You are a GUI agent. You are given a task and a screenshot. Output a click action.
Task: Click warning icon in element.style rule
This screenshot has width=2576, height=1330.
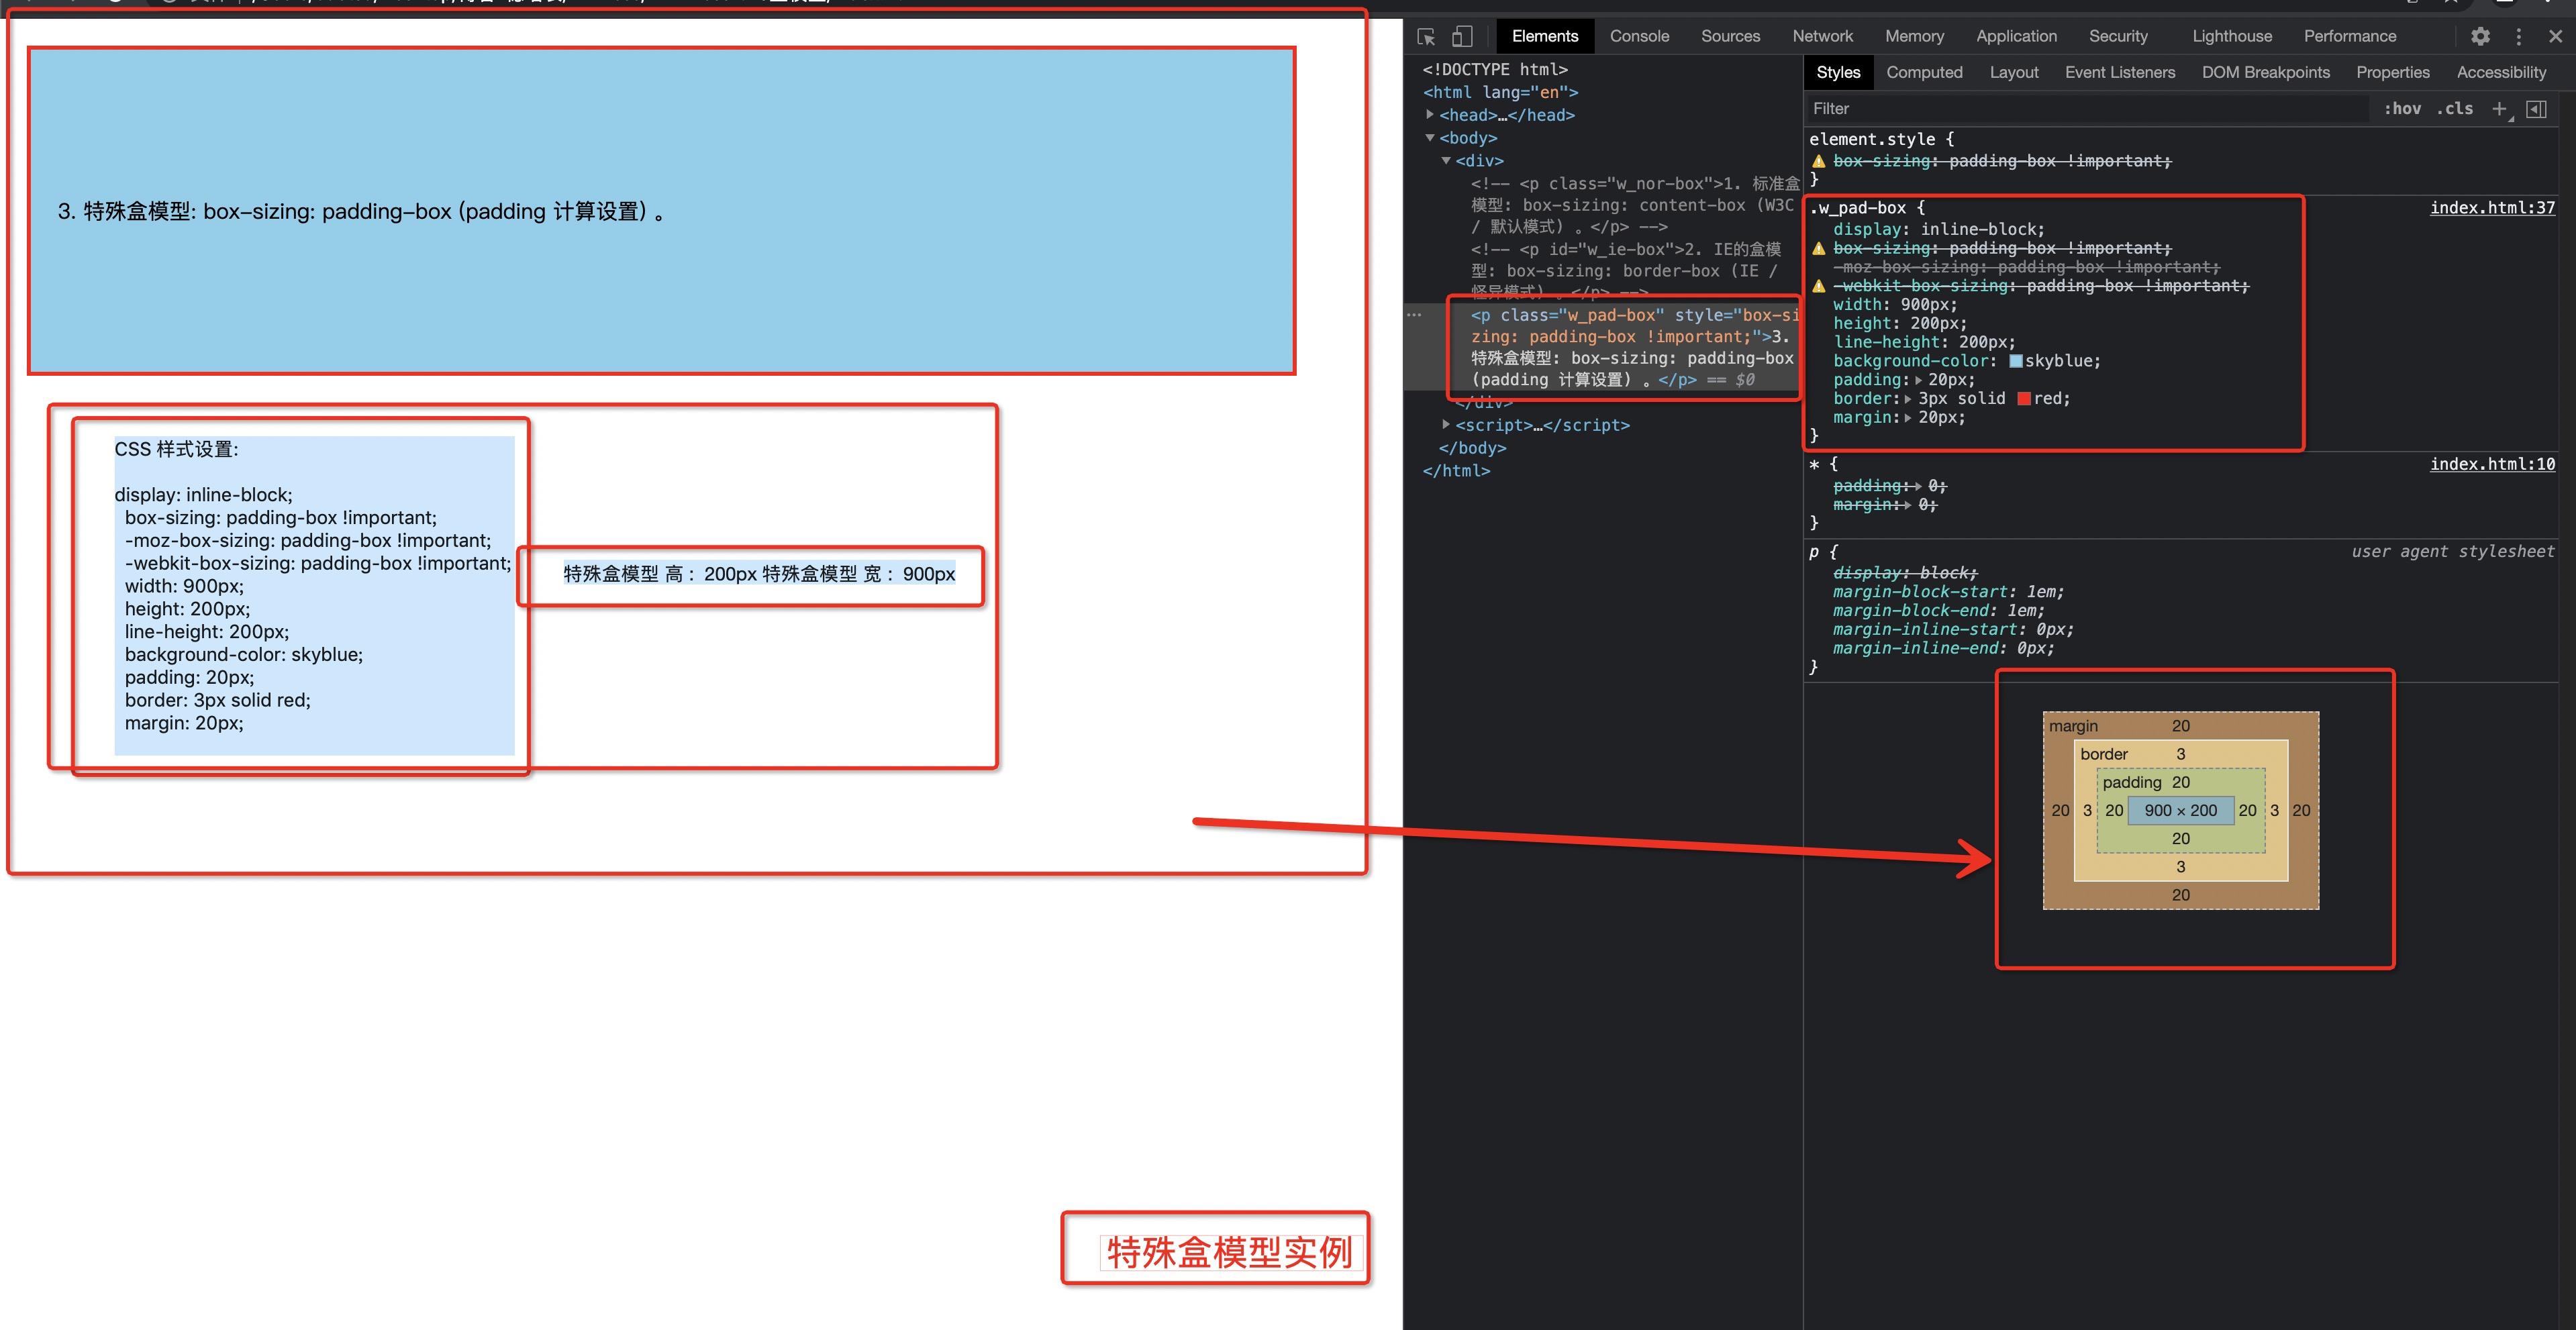point(1819,161)
